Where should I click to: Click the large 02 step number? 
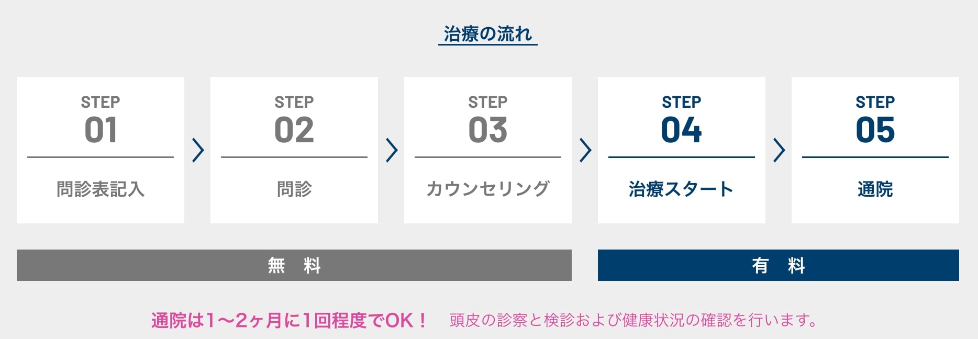point(294,130)
